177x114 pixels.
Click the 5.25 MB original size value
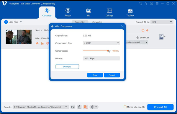pos(87,36)
